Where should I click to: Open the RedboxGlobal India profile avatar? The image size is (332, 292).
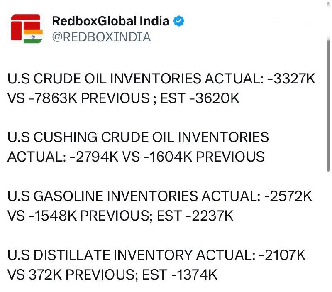click(27, 29)
